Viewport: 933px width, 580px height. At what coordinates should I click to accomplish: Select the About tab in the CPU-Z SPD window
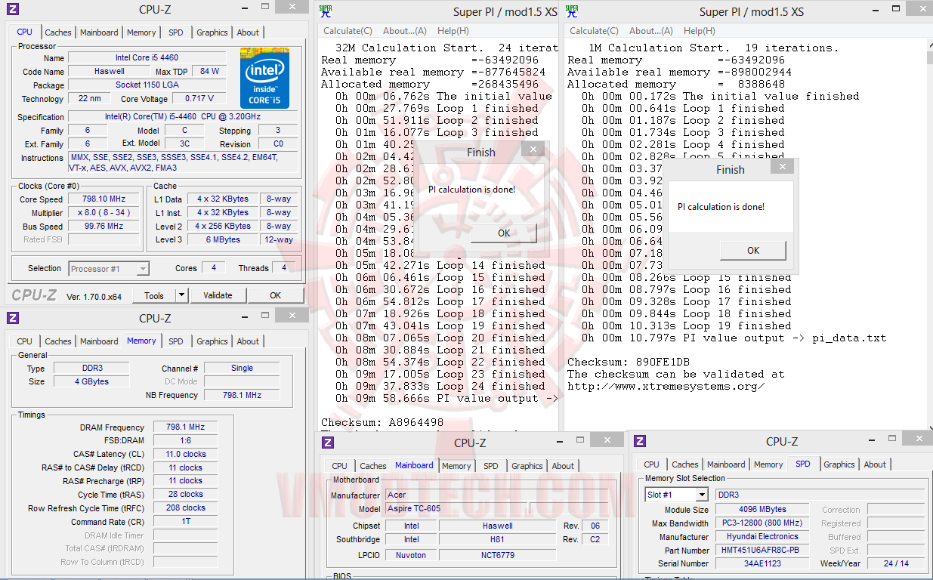coord(875,464)
